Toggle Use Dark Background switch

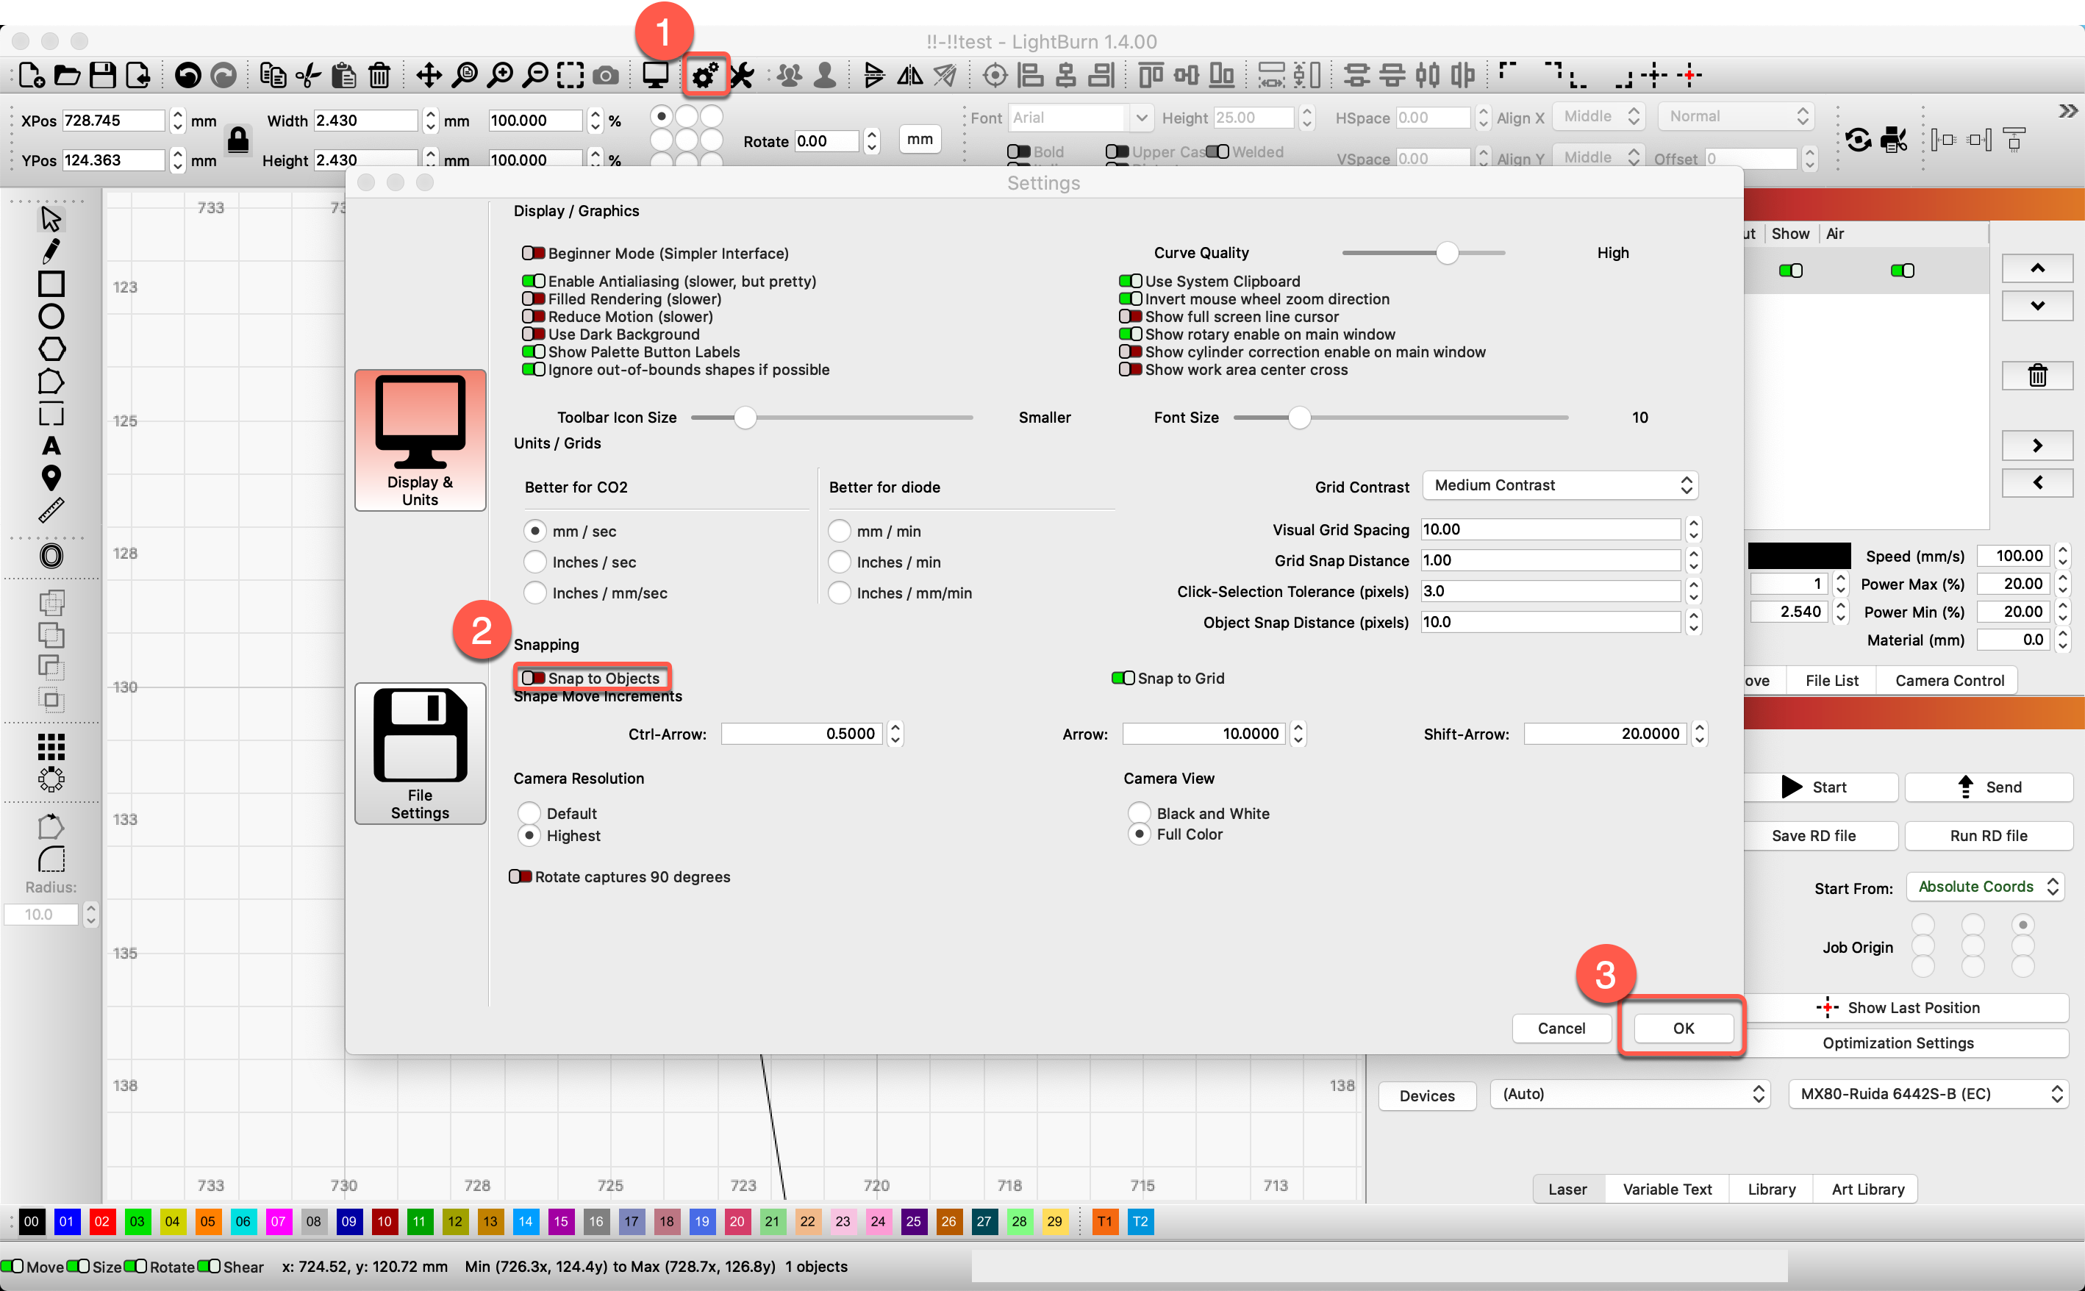533,334
